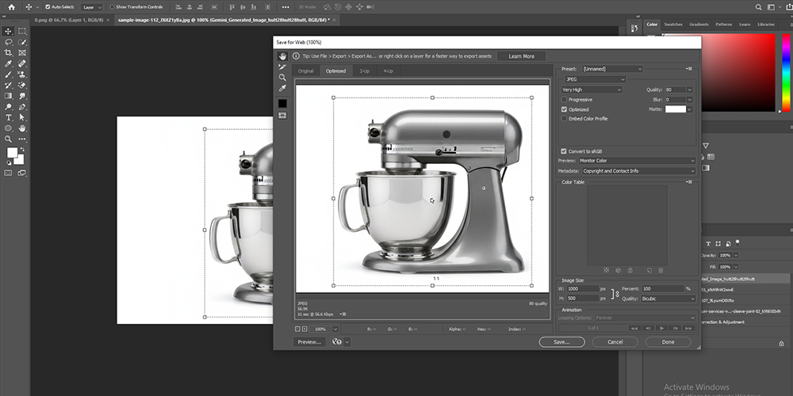
Task: Enable Embed Color Profile
Action: pos(565,119)
